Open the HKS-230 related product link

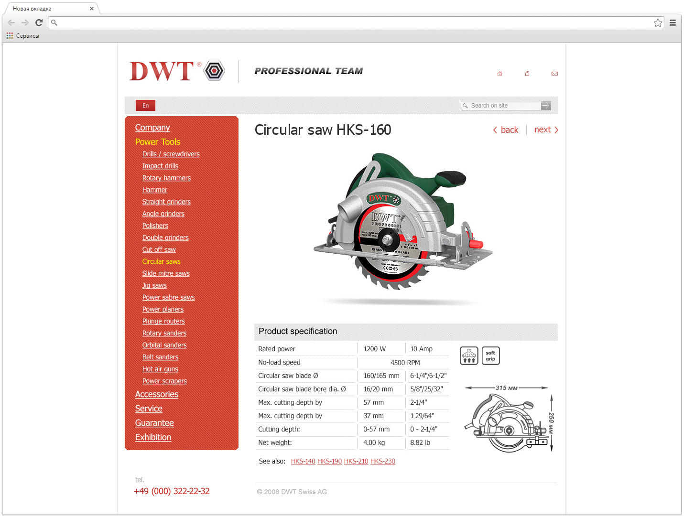coord(383,461)
